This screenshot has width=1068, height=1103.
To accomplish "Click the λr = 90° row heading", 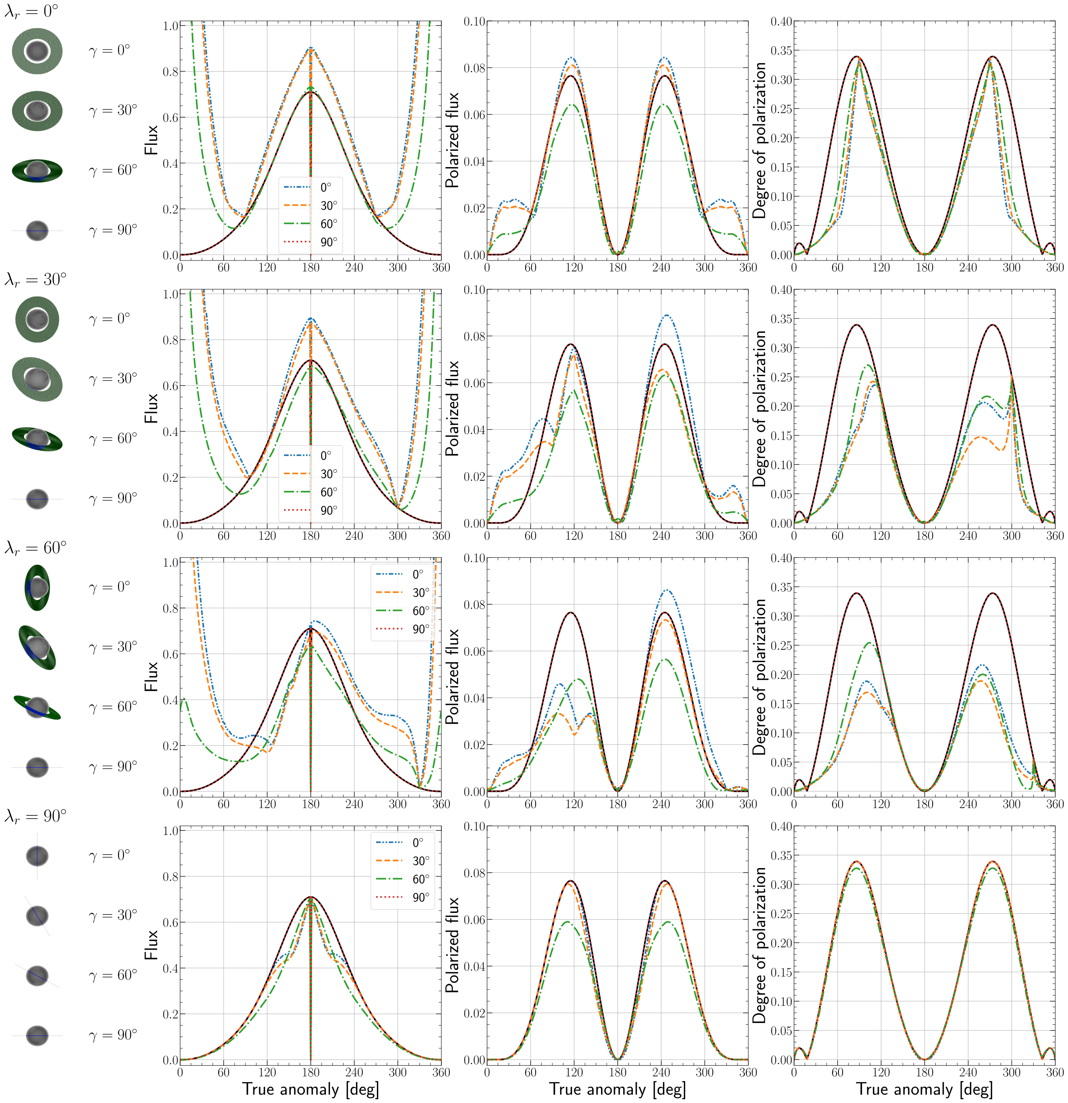I will [36, 816].
